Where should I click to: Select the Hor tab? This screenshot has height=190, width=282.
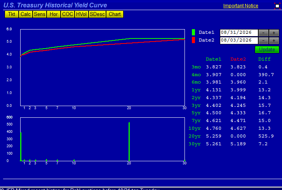click(x=54, y=14)
